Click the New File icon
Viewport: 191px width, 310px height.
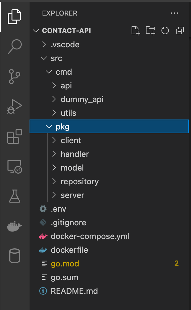pyautogui.click(x=135, y=31)
